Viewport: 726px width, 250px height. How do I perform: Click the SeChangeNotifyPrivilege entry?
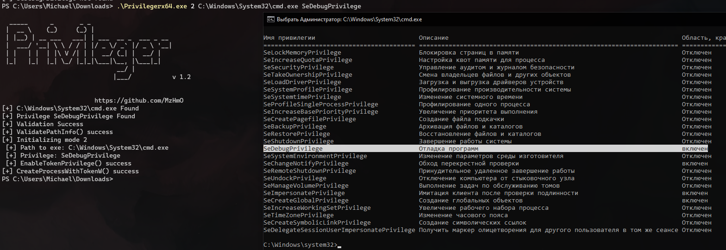pyautogui.click(x=306, y=164)
